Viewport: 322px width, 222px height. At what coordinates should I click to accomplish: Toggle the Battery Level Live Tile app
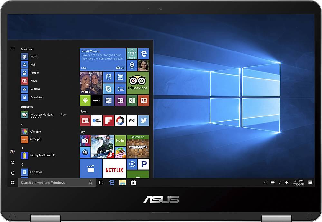click(42, 155)
